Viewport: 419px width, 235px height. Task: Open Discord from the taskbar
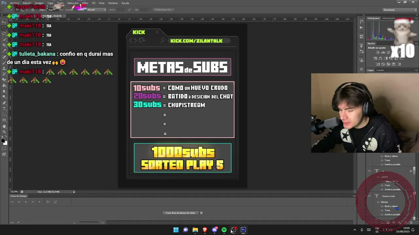(214, 230)
